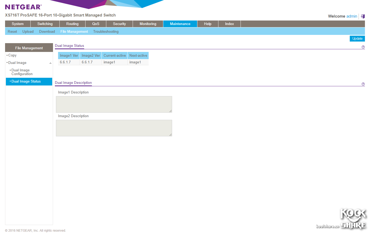Select the Security tab
Image resolution: width=370 pixels, height=233 pixels.
[119, 24]
